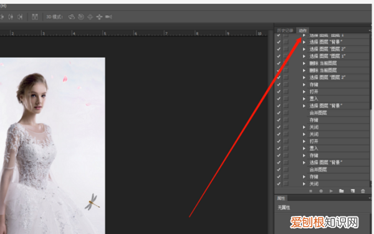Select the 3D roll object mode icon

click(x=81, y=17)
